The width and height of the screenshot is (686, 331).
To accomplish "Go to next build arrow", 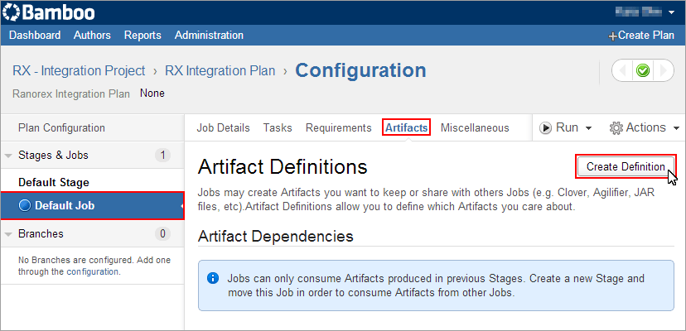I will point(664,70).
